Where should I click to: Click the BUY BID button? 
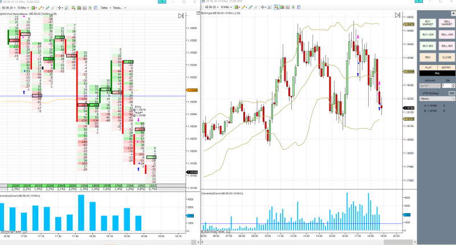coord(428,46)
